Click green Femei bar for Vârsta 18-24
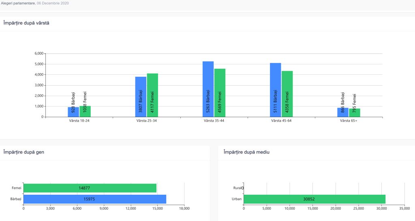The height and width of the screenshot is (221, 415). pos(85,112)
